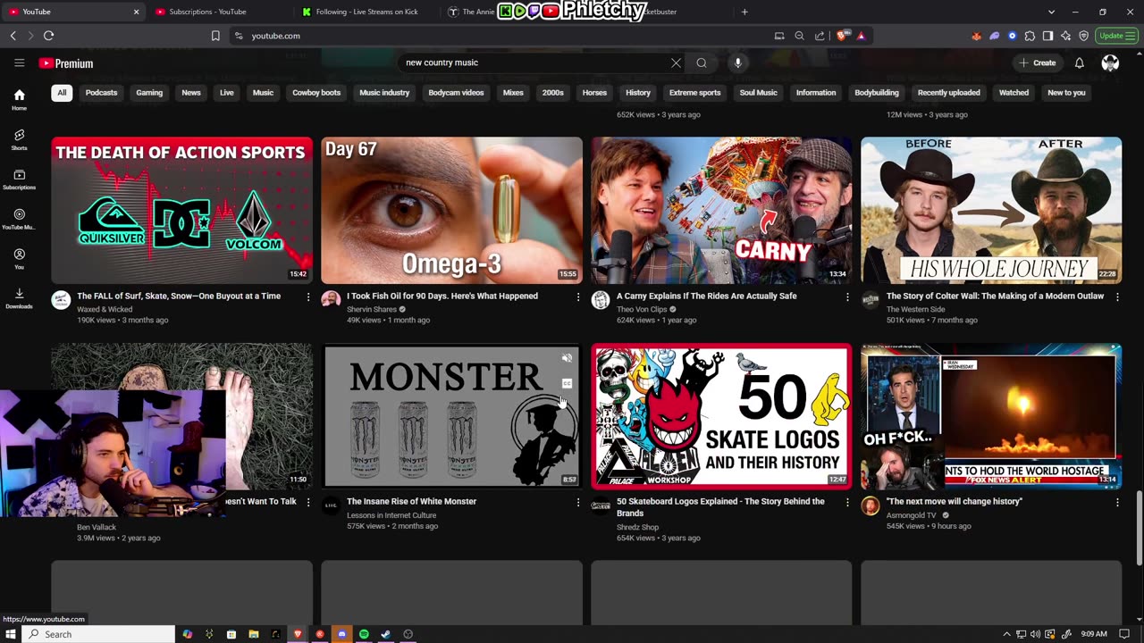Open Steam from the taskbar
Image resolution: width=1144 pixels, height=643 pixels.
tap(386, 634)
